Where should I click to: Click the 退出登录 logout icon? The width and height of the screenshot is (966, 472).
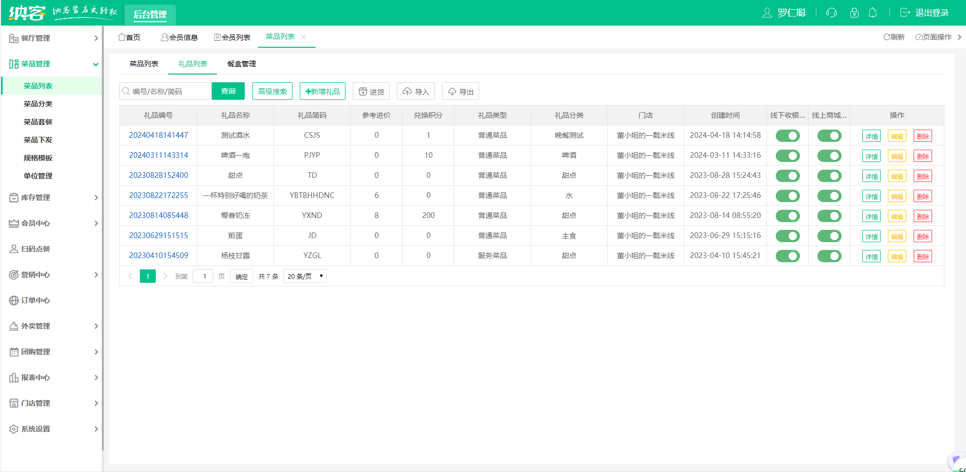click(x=905, y=13)
